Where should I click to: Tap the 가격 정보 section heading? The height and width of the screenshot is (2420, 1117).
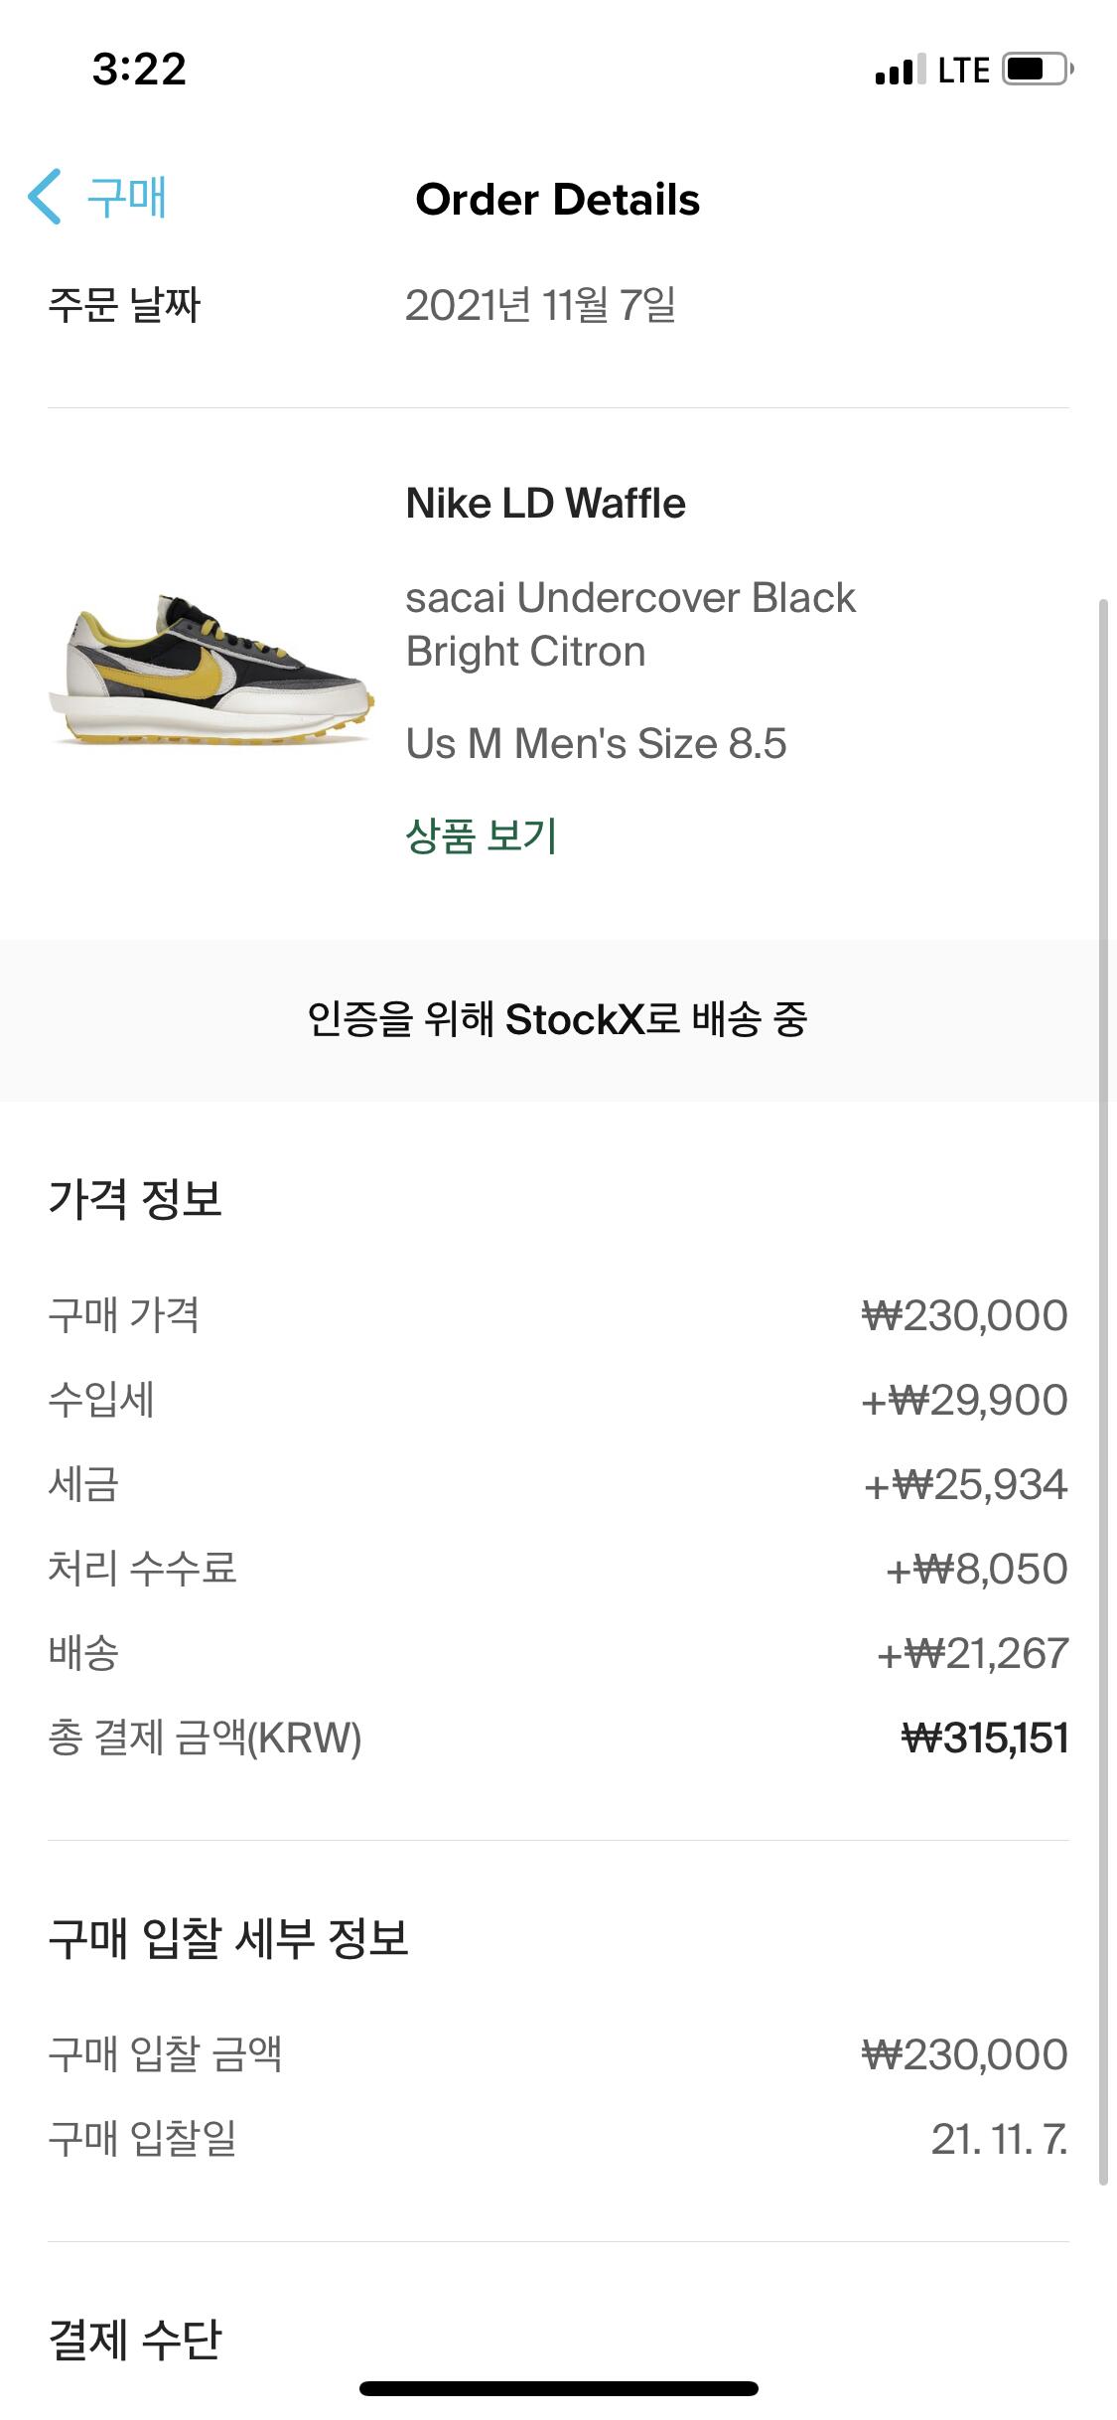tap(135, 1199)
